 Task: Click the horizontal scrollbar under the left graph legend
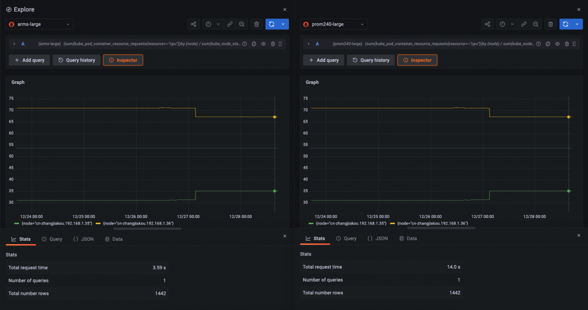[x=147, y=228]
